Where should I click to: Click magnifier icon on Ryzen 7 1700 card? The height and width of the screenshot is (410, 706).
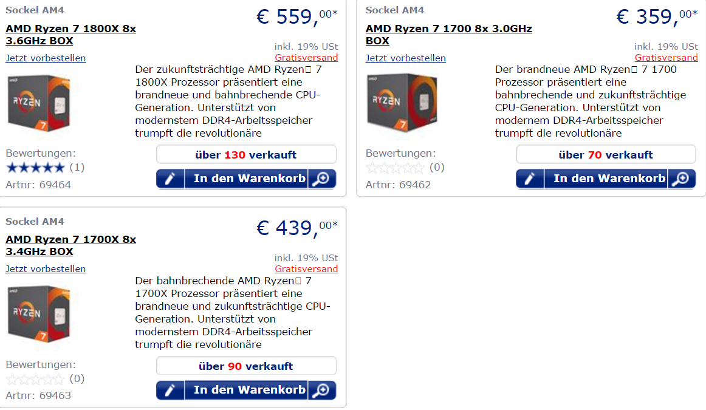(681, 179)
